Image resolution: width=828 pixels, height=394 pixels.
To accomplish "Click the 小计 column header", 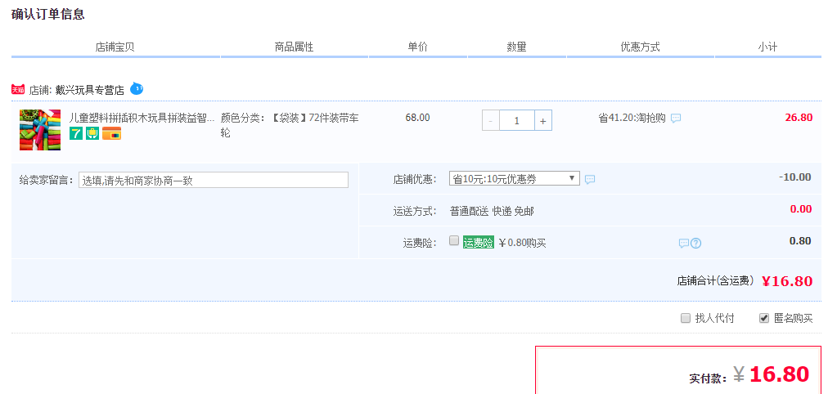I will point(767,47).
